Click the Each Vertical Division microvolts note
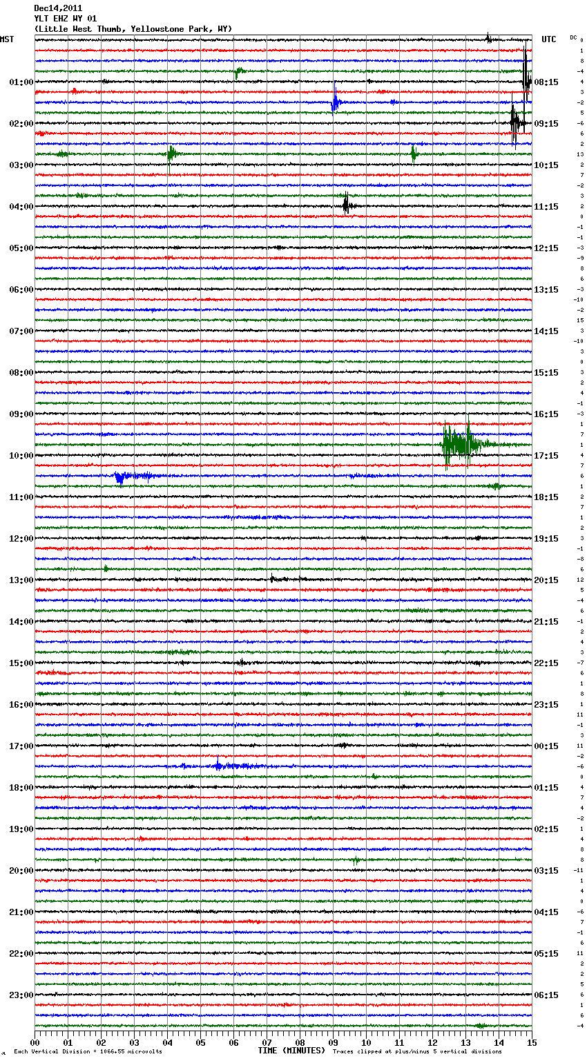Image resolution: width=587 pixels, height=1061 pixels. pyautogui.click(x=88, y=1051)
